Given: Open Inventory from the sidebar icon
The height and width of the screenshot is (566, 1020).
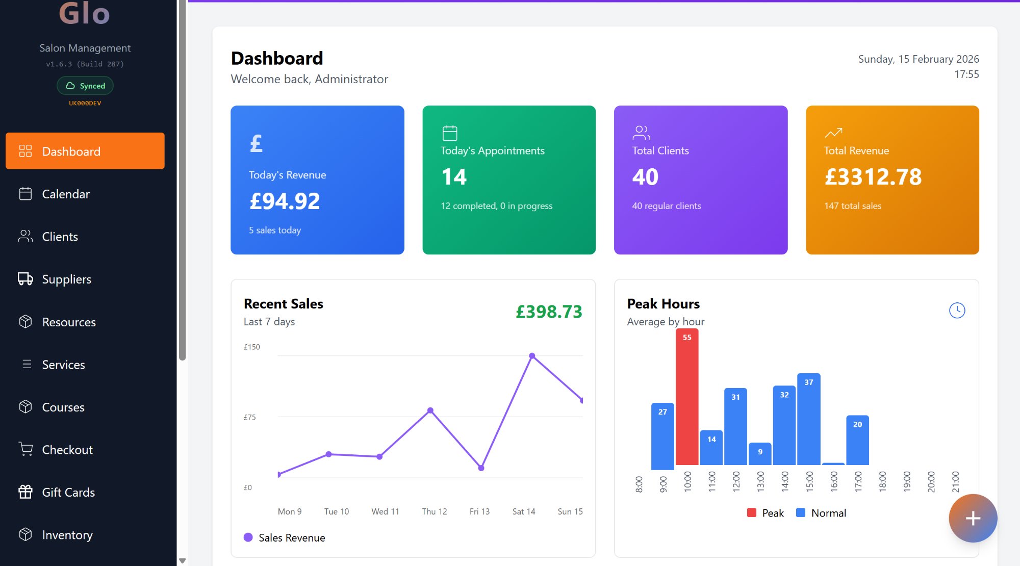Looking at the screenshot, I should 24,535.
